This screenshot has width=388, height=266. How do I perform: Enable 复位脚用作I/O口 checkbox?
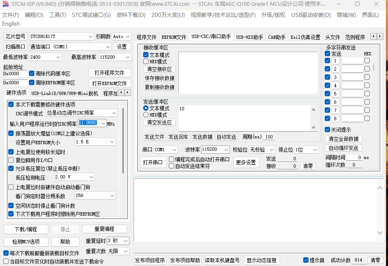(x=11, y=160)
